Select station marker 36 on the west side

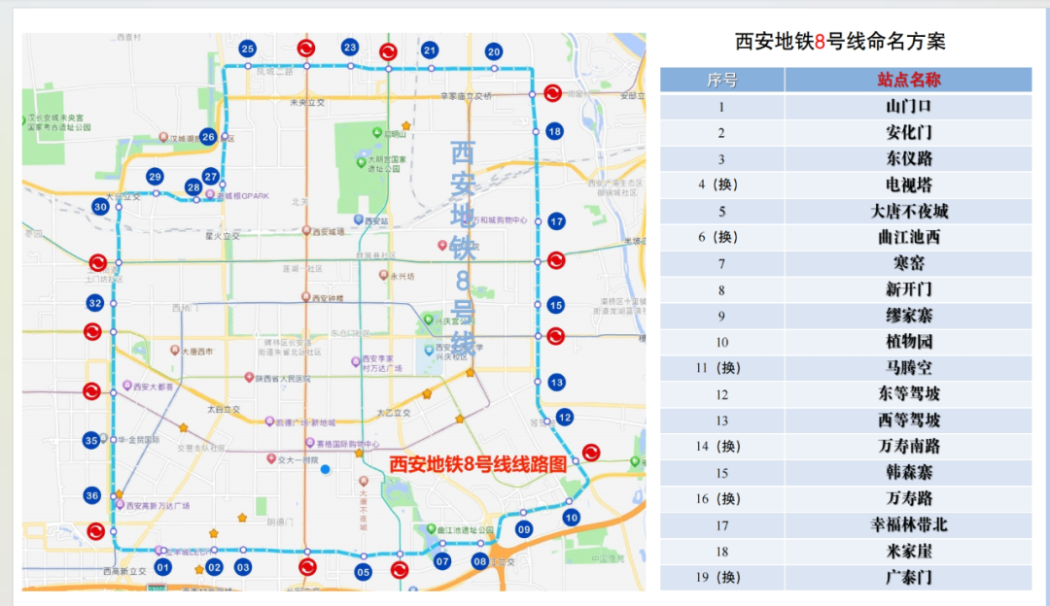coord(92,495)
